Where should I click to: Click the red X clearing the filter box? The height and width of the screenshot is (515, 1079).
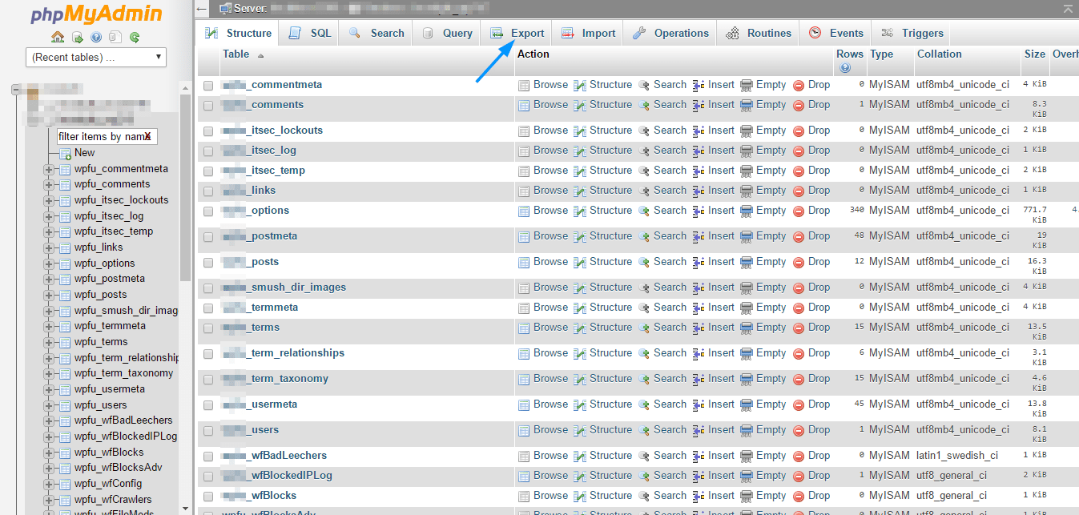[147, 137]
